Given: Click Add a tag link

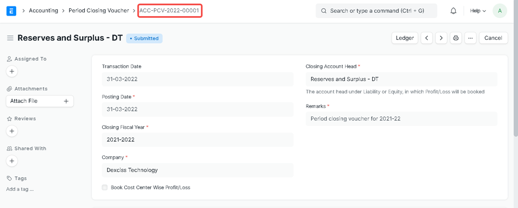Looking at the screenshot, I should click(x=20, y=189).
